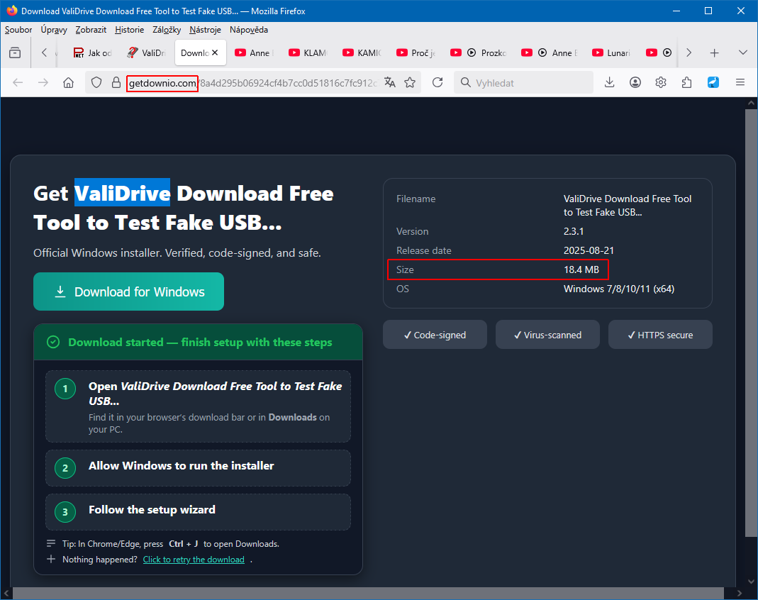Click the scroll down arrow of vertical scrollbar
The width and height of the screenshot is (758, 600).
[751, 581]
